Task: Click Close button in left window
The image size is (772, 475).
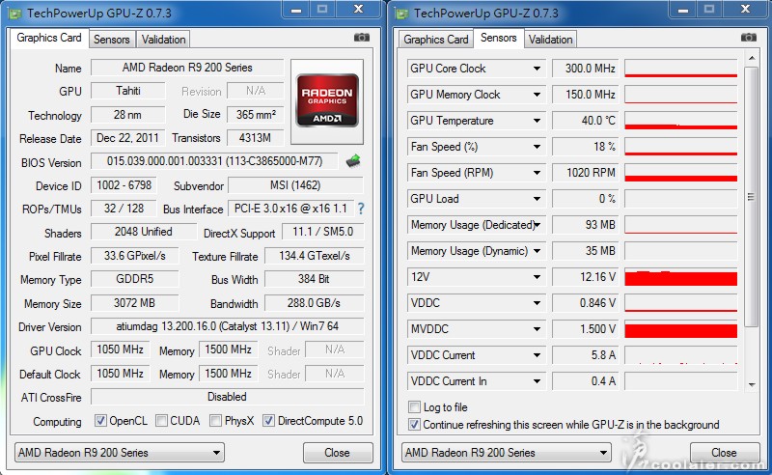Action: tap(338, 453)
